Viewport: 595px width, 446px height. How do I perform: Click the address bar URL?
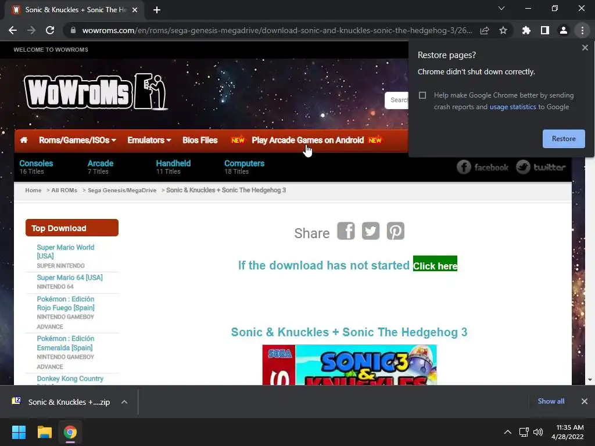pos(277,30)
